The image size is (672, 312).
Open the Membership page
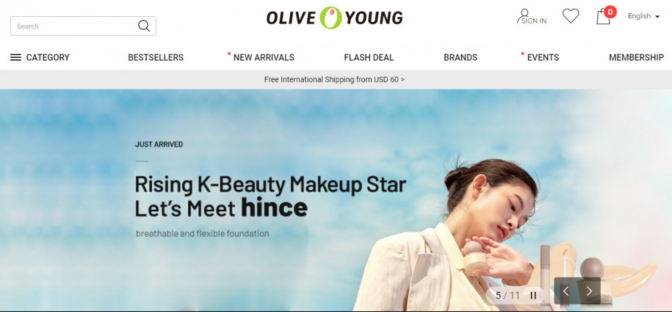click(x=636, y=57)
